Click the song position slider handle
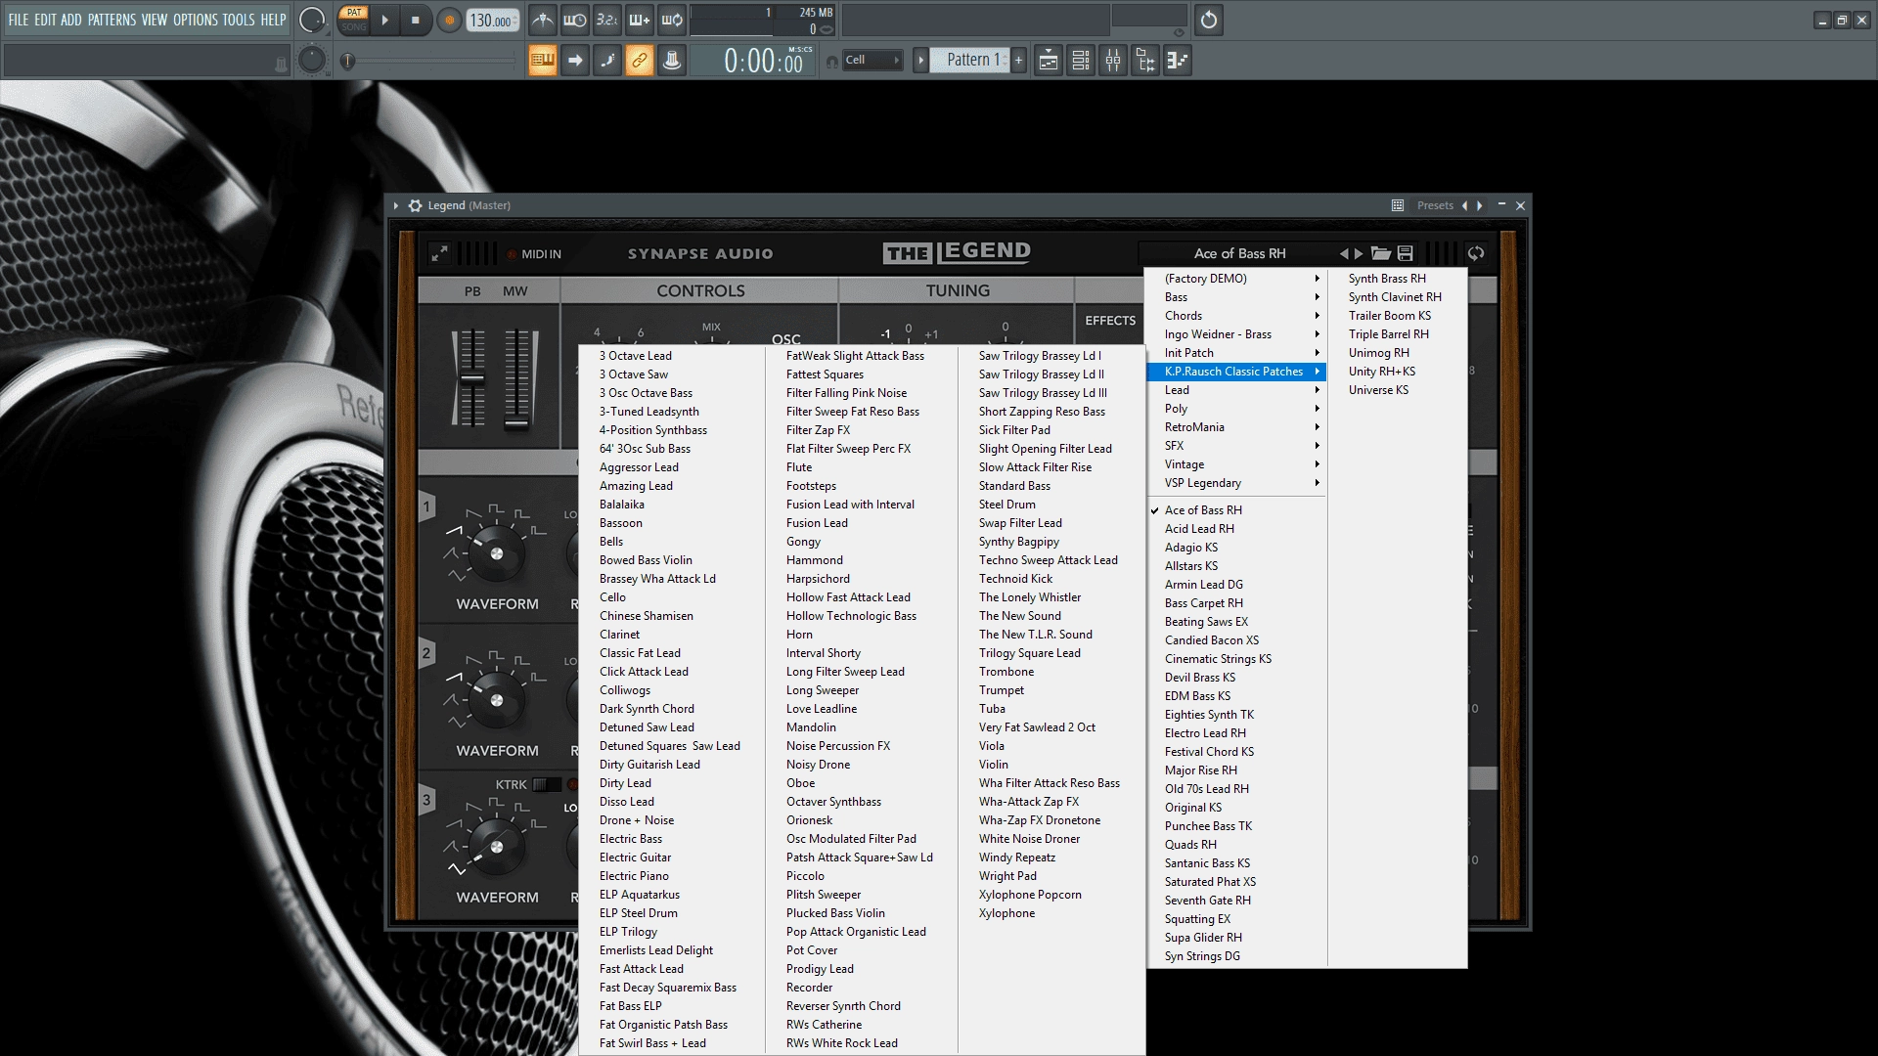The height and width of the screenshot is (1056, 1878). pos(347,61)
